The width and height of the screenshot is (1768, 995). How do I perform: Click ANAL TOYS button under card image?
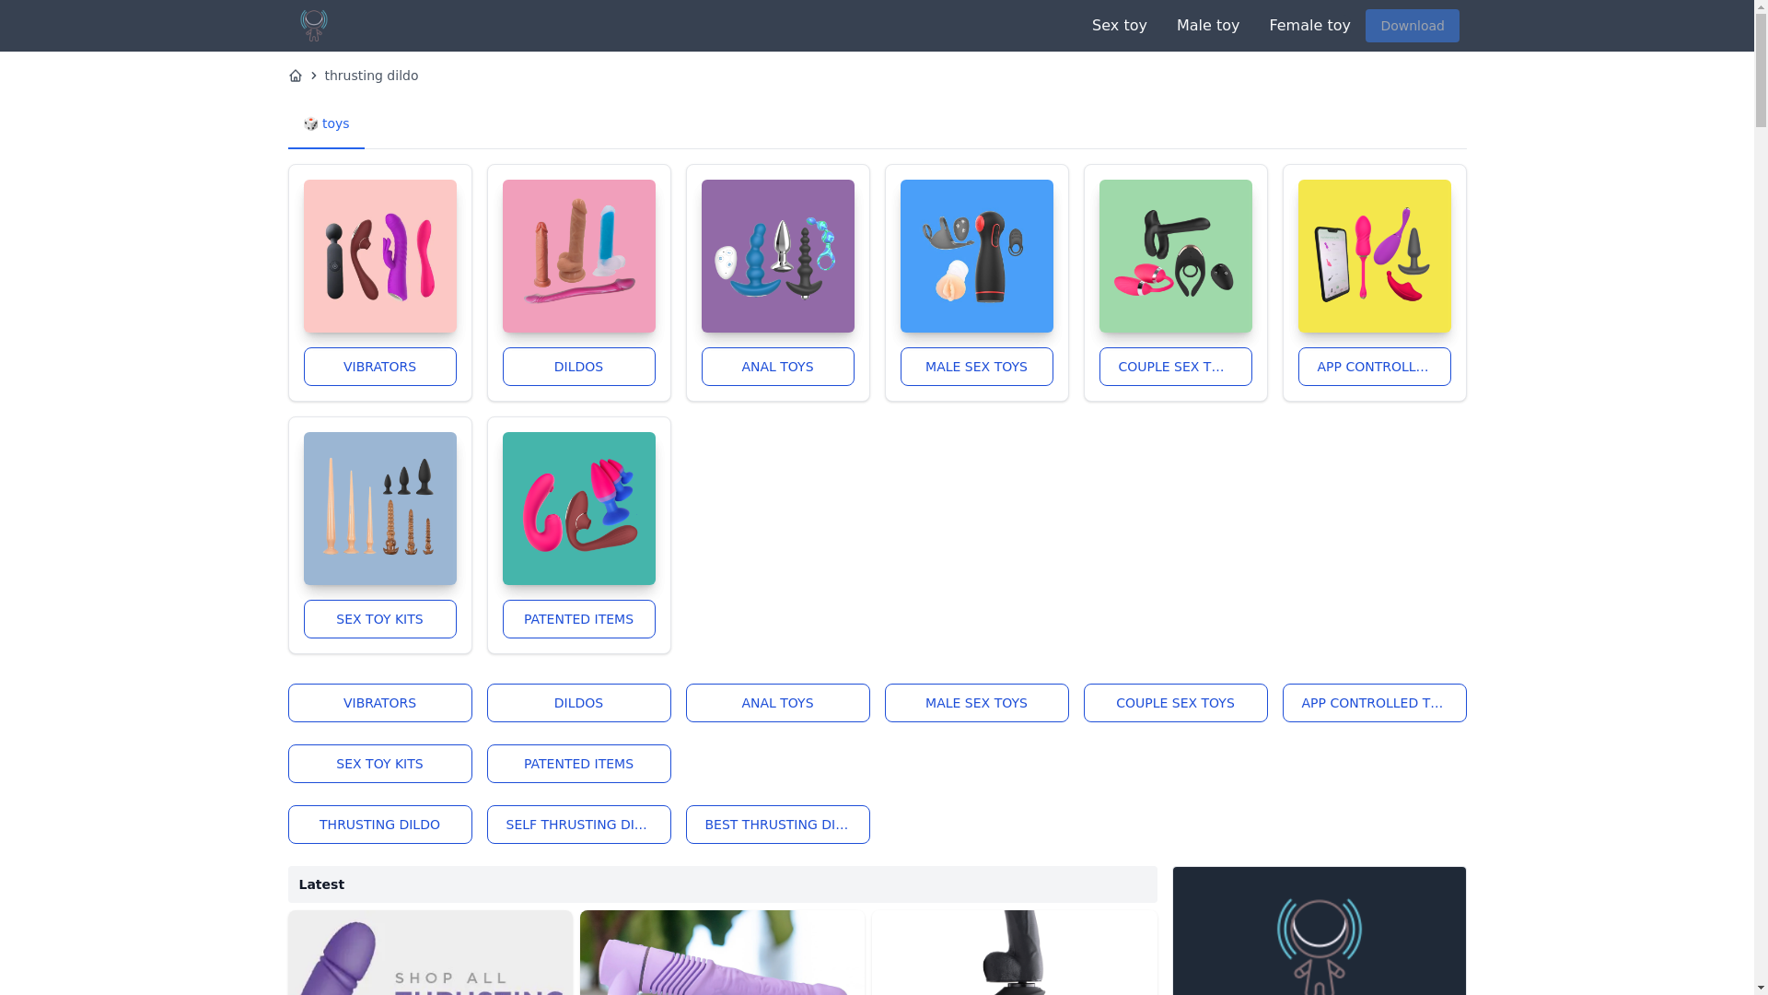click(777, 367)
